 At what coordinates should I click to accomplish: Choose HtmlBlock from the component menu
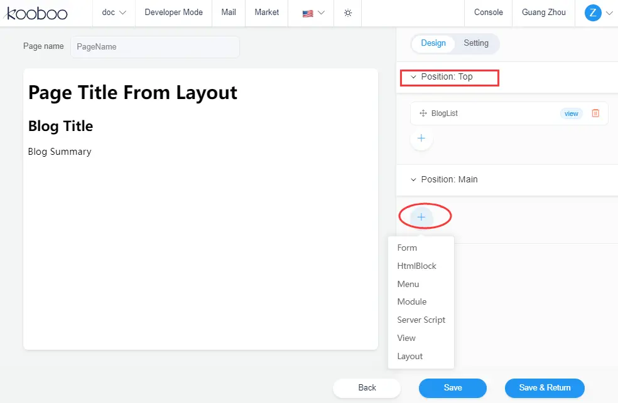[x=416, y=266]
